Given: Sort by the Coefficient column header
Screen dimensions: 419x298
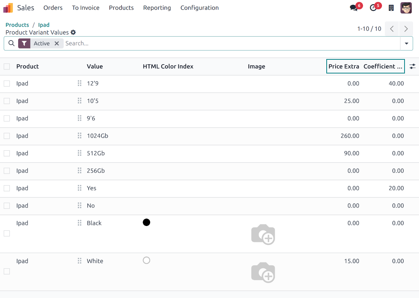Looking at the screenshot, I should [x=383, y=66].
